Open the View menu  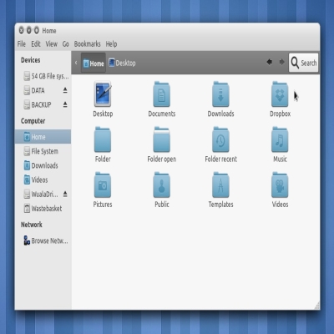click(52, 44)
